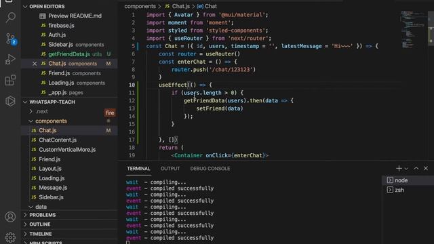
Task: Expand the .next folder
Action: (69, 111)
